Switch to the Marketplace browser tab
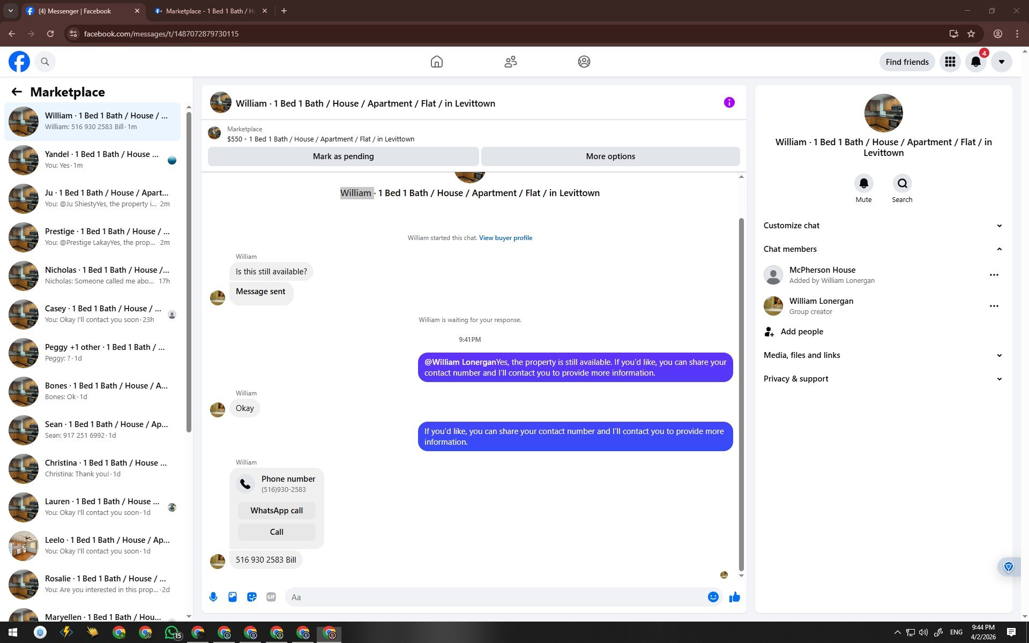The image size is (1029, 643). click(210, 11)
